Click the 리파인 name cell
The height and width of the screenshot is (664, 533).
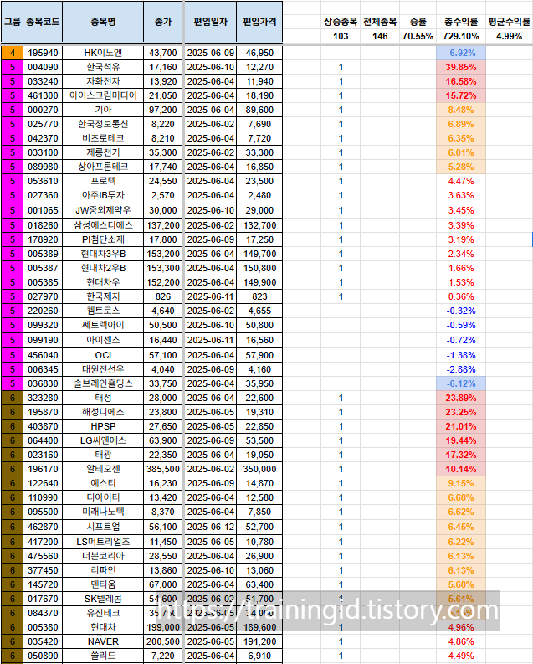[x=103, y=570]
